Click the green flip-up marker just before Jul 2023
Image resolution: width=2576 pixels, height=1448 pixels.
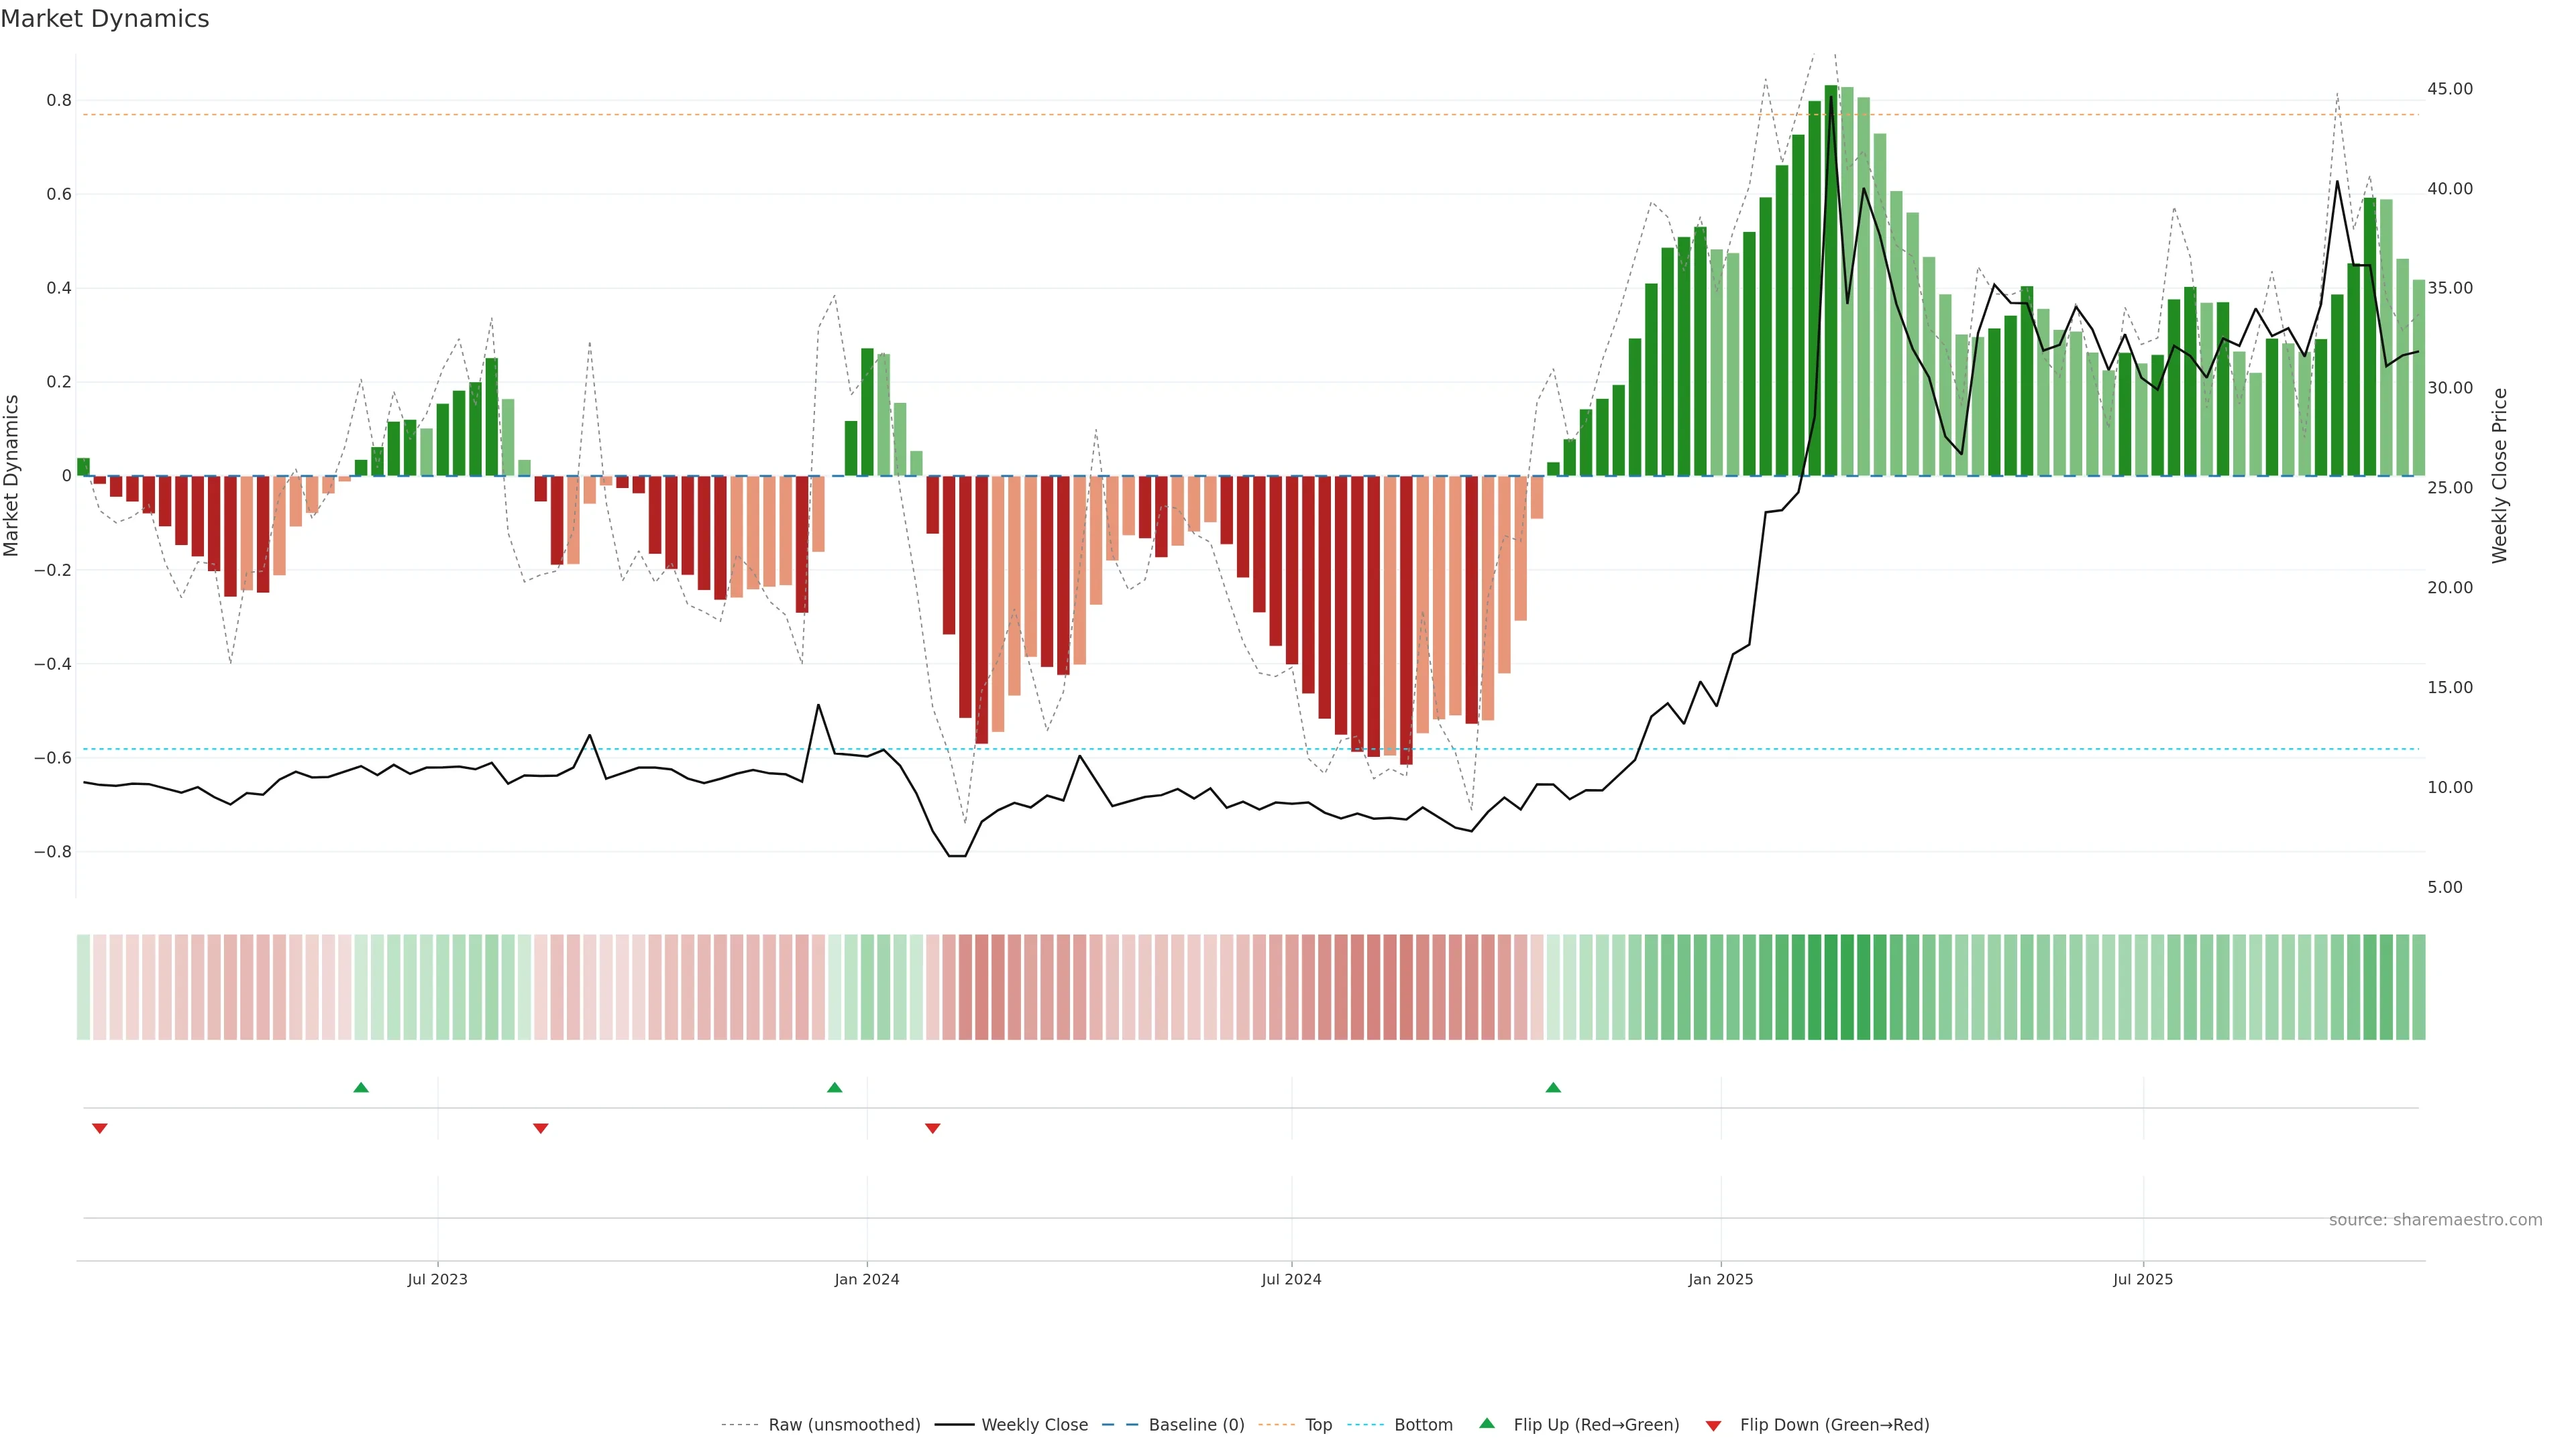pos(361,1087)
